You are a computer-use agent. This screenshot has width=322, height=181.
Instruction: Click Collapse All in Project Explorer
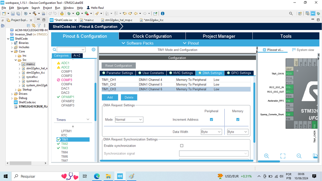click(28, 26)
